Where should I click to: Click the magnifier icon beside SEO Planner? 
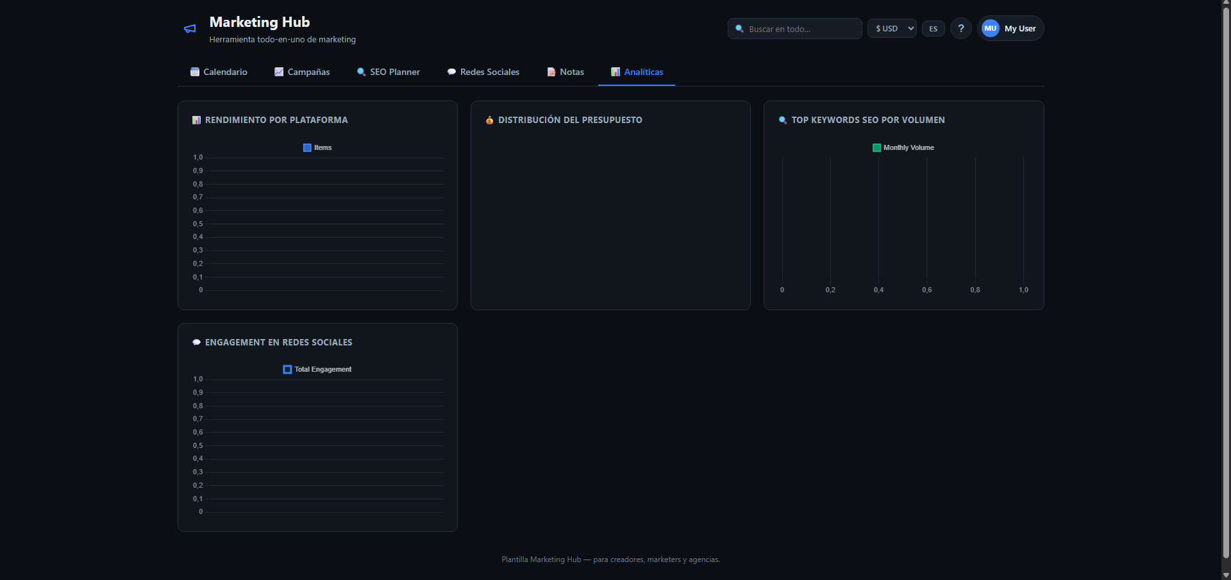pos(362,72)
